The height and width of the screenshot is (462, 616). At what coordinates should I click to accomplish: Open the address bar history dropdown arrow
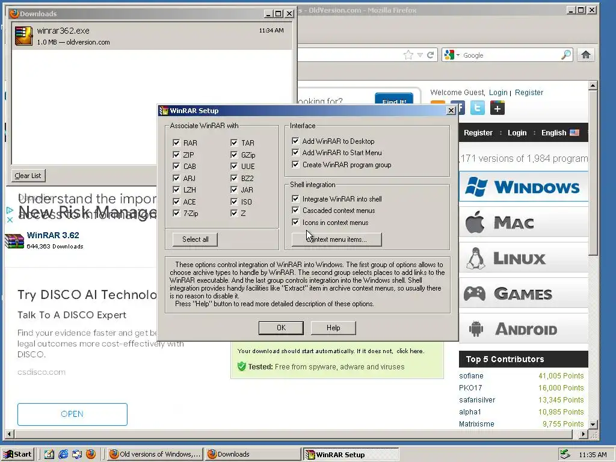(420, 55)
